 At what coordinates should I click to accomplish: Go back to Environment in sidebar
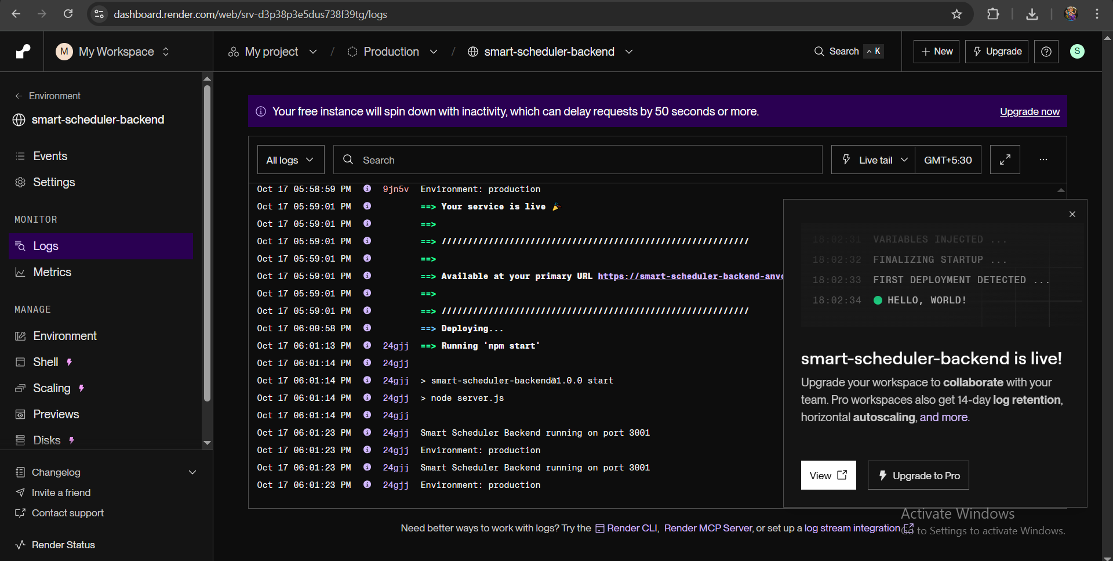tap(48, 96)
